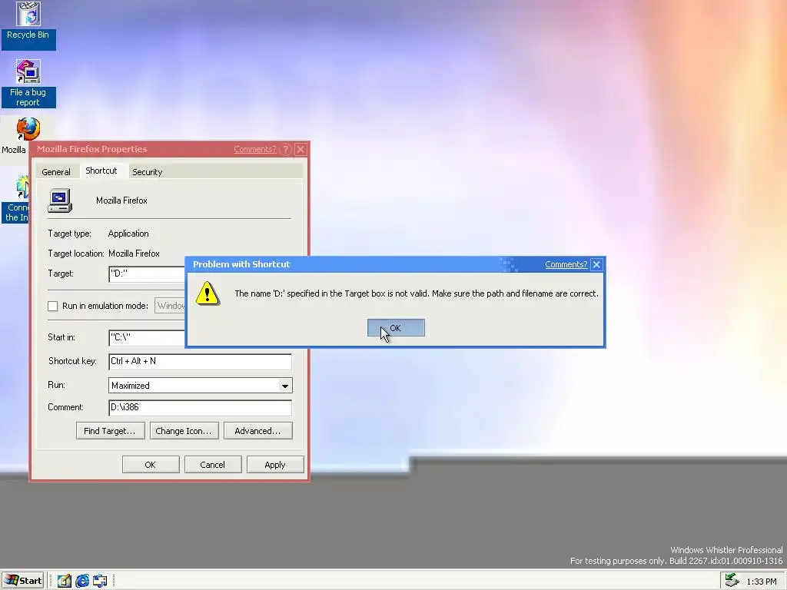Open Internet Explorer from quick launch
Image resolution: width=787 pixels, height=590 pixels.
coord(82,581)
